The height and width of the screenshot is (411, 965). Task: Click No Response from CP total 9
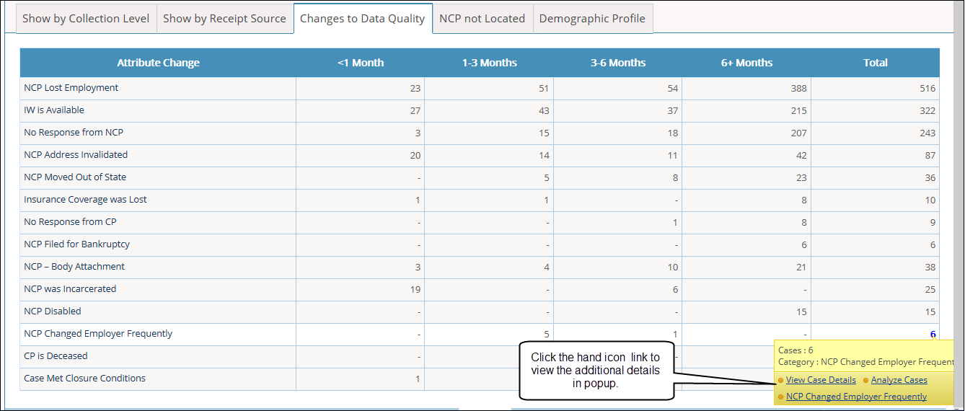pos(933,223)
